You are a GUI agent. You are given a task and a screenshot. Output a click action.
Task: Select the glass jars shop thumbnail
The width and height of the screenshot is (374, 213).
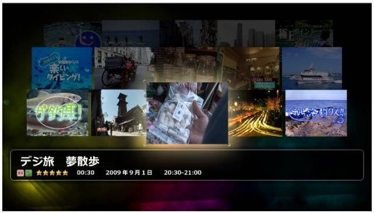[186, 65]
